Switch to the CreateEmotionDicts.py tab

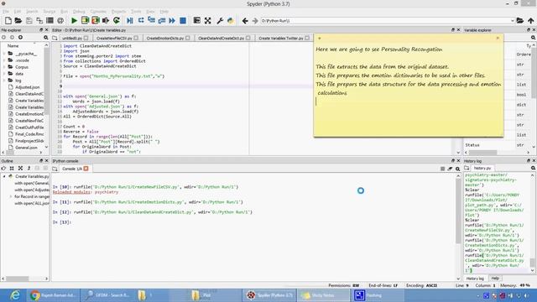click(x=165, y=38)
